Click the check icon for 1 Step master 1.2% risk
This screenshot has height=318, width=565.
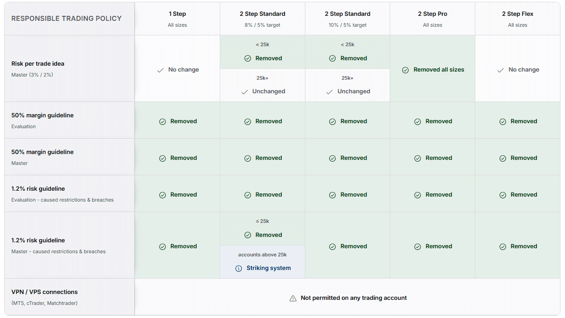point(162,247)
